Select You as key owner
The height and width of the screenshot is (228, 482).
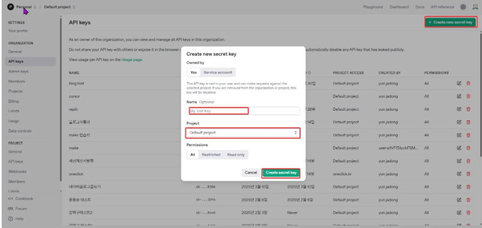[x=194, y=72]
